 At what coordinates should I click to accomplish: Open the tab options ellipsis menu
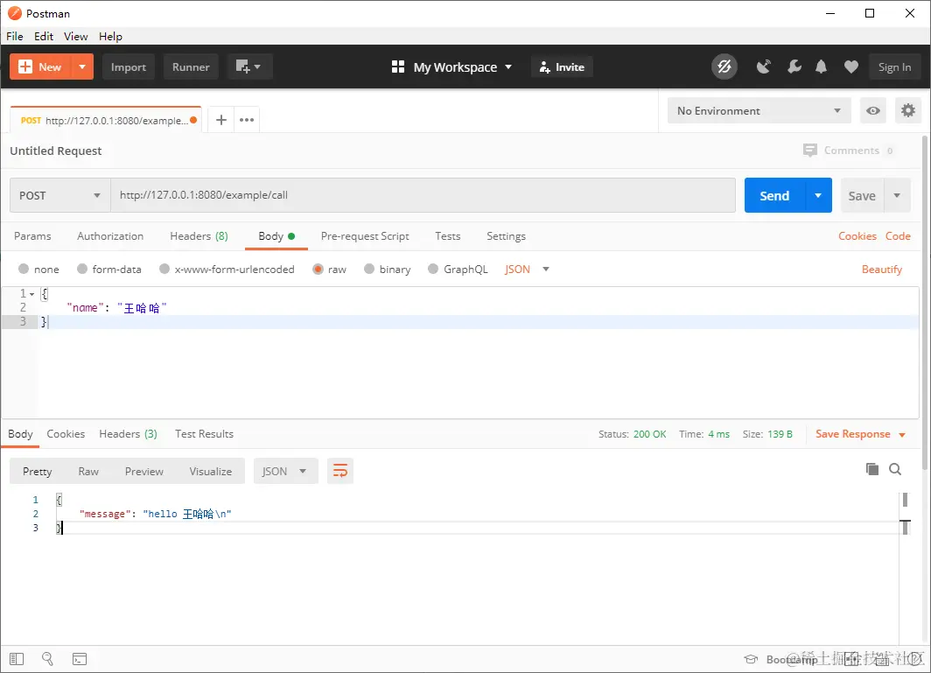(x=247, y=120)
